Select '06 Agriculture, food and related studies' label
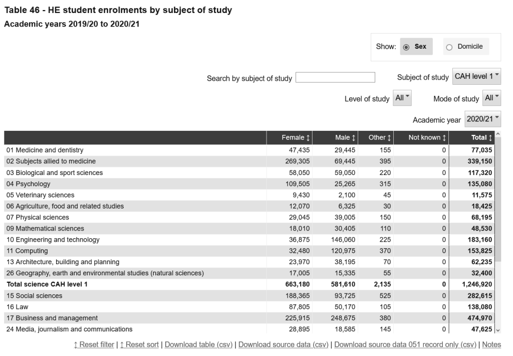Image resolution: width=513 pixels, height=356 pixels. 65,206
